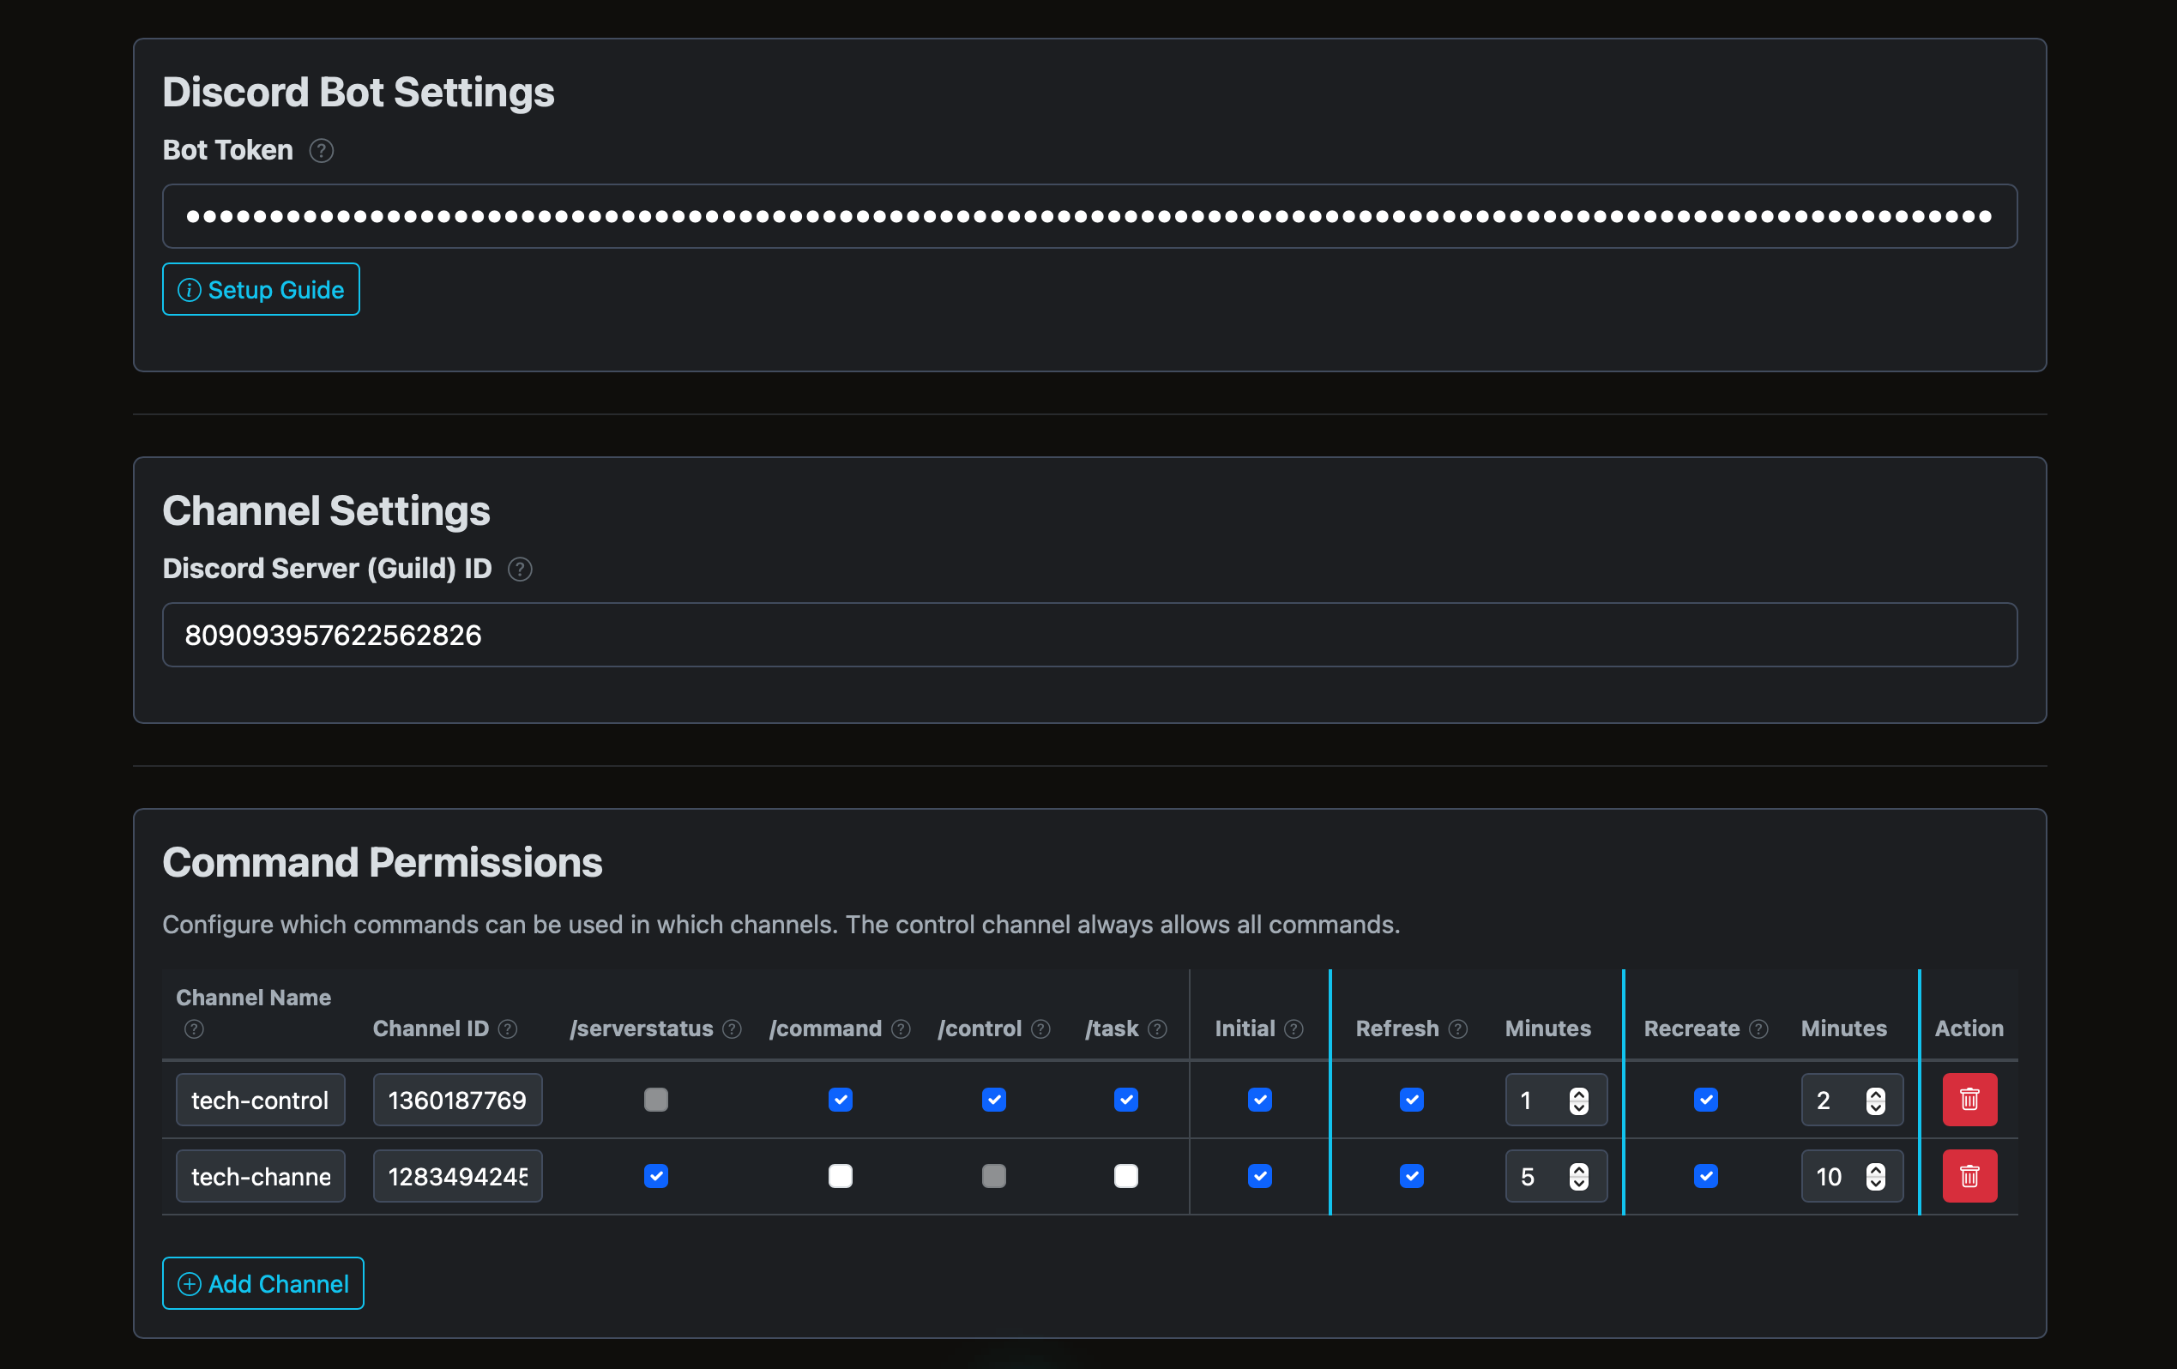Uncheck /command for tech-control row

click(x=841, y=1100)
